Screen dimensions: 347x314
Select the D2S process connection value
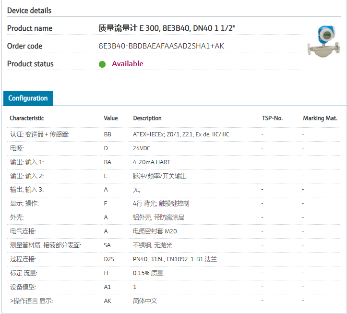pos(109,259)
